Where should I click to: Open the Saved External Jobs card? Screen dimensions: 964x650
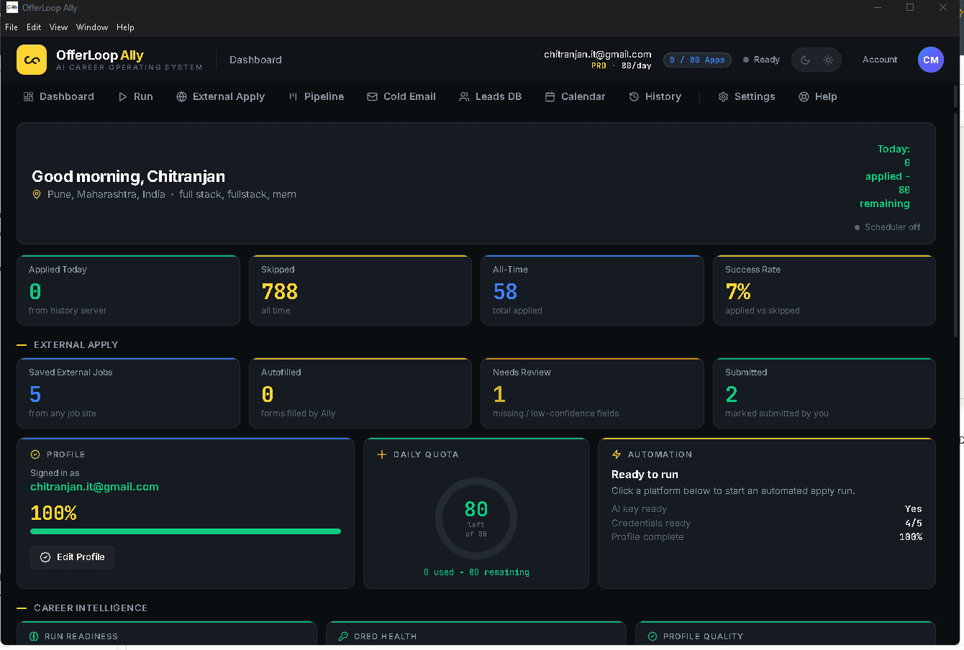coord(128,393)
